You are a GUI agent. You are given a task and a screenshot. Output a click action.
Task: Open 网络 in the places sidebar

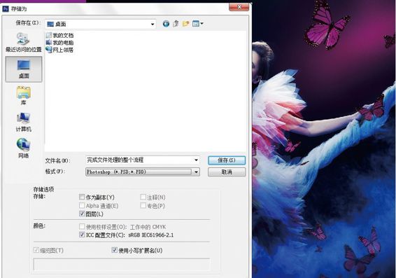(24, 148)
